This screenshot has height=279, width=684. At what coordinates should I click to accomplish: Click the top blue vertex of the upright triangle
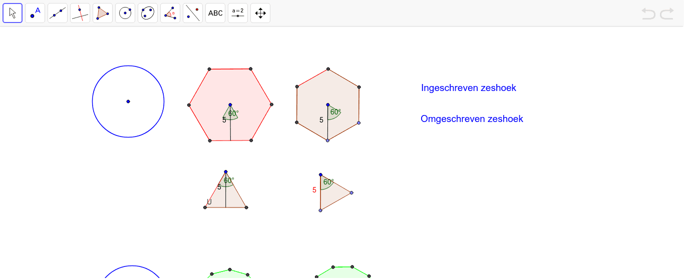[226, 171]
